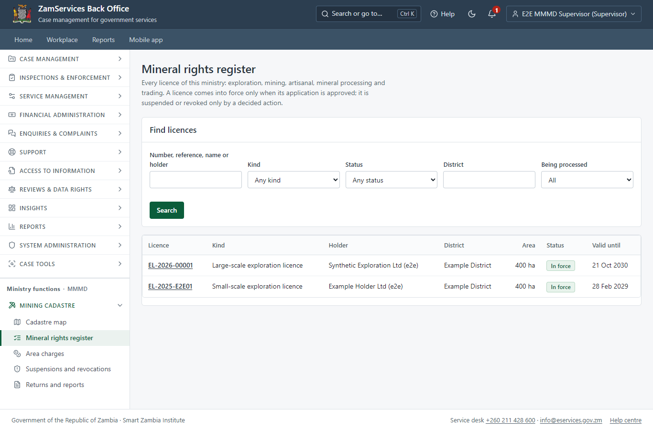Open the Status dropdown

tap(392, 180)
